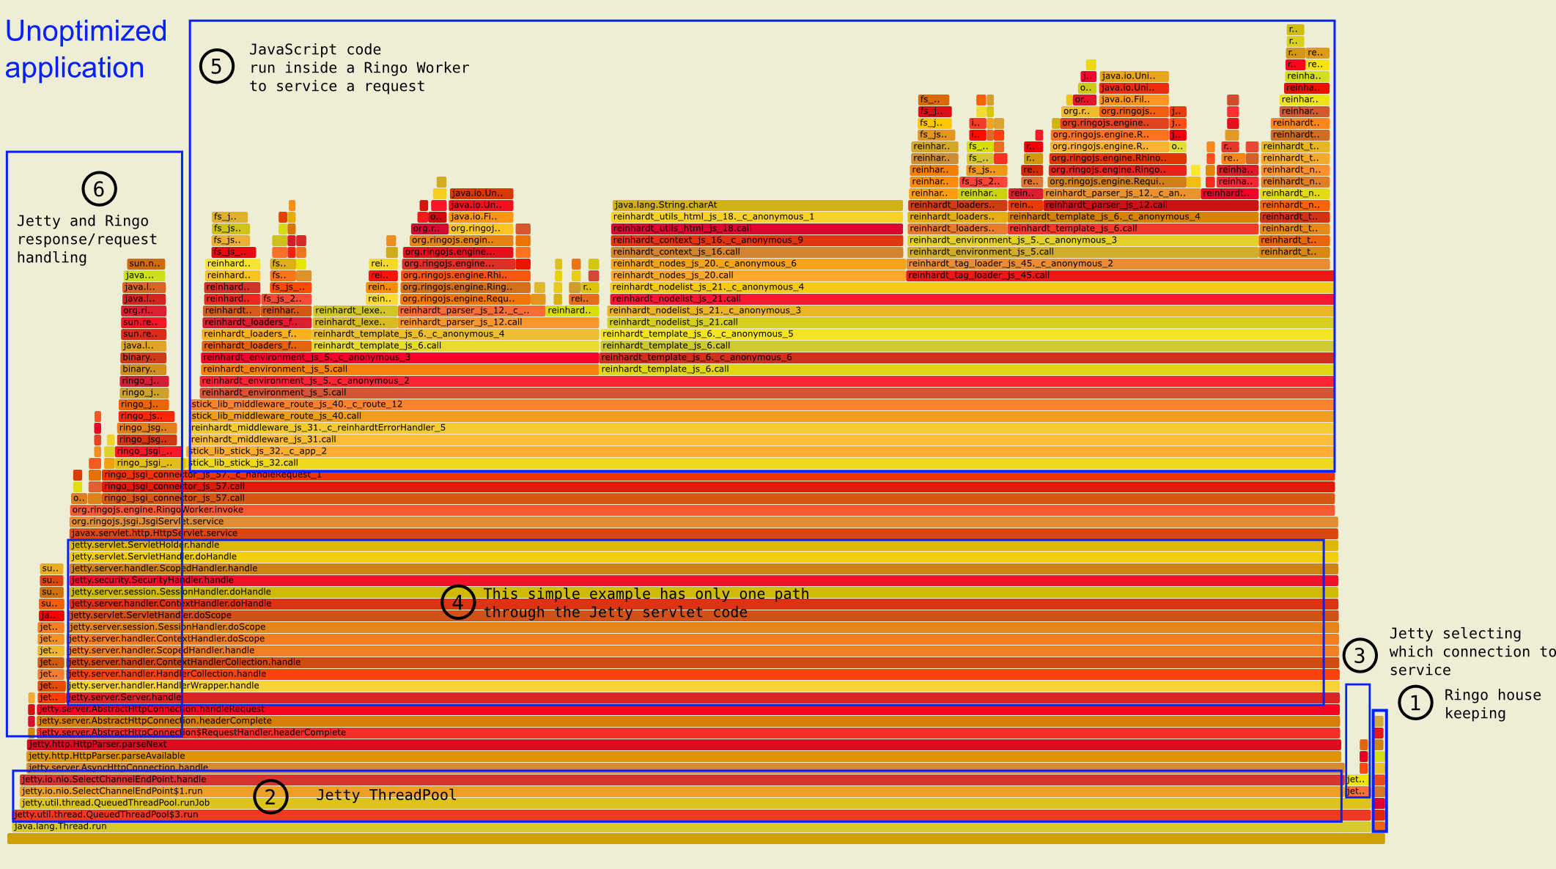Click jetty.io.nio.SelectChannelEndPoint$1.run frame
Viewport: 1556px width, 869px height.
[680, 791]
